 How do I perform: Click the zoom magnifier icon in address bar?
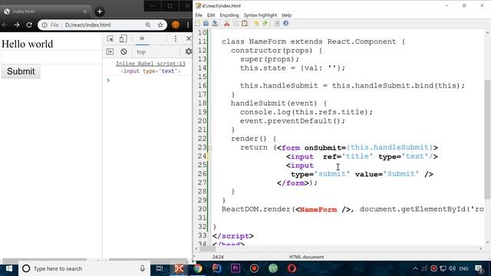pos(148,25)
